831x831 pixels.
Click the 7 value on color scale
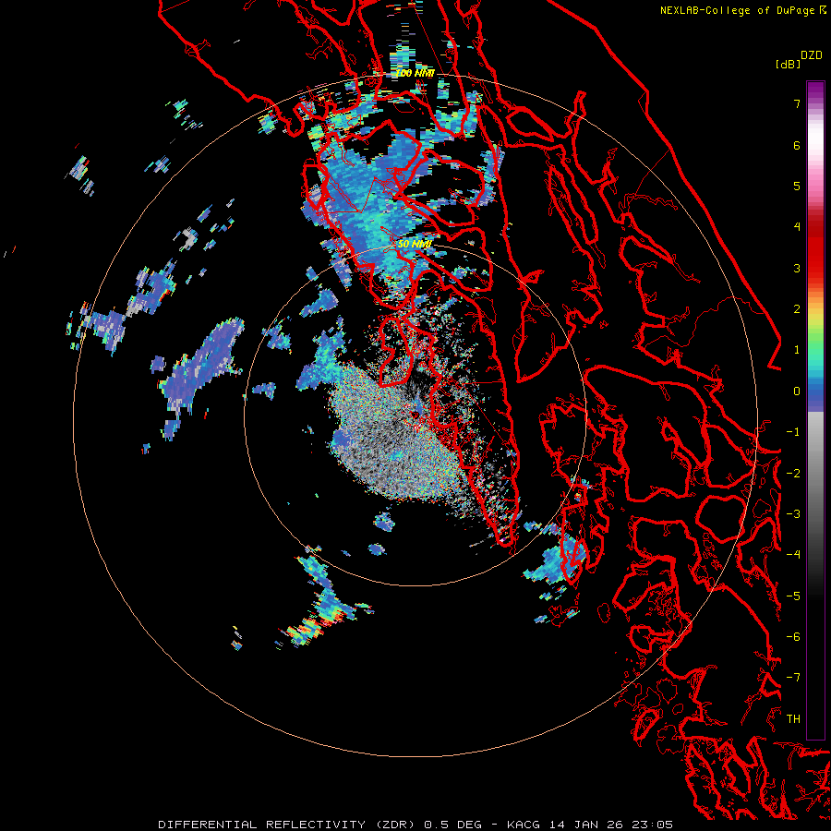[797, 103]
